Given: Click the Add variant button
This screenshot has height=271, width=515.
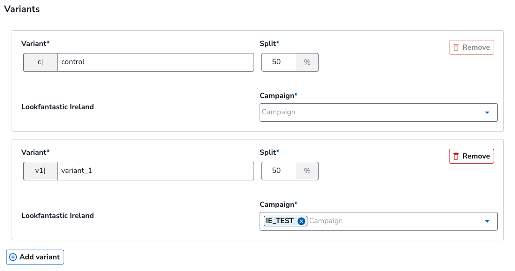Looking at the screenshot, I should pos(35,257).
